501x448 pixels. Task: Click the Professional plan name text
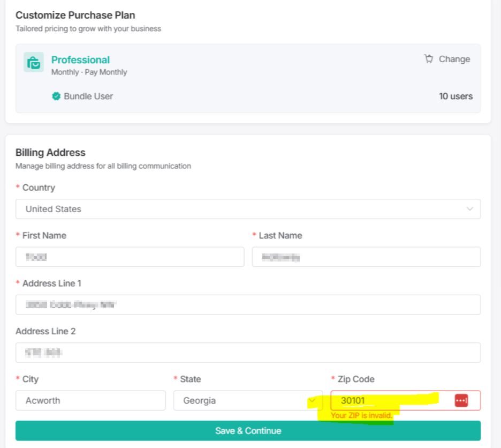(80, 60)
